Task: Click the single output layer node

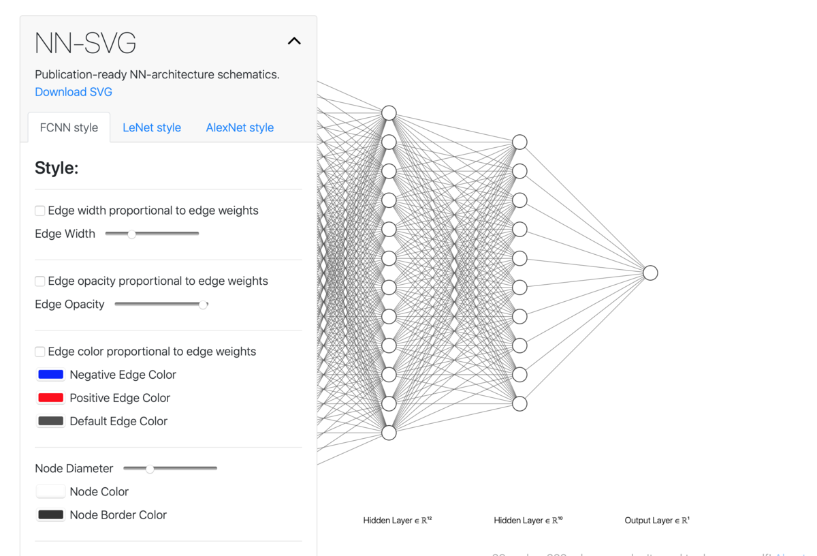Action: tap(650, 273)
